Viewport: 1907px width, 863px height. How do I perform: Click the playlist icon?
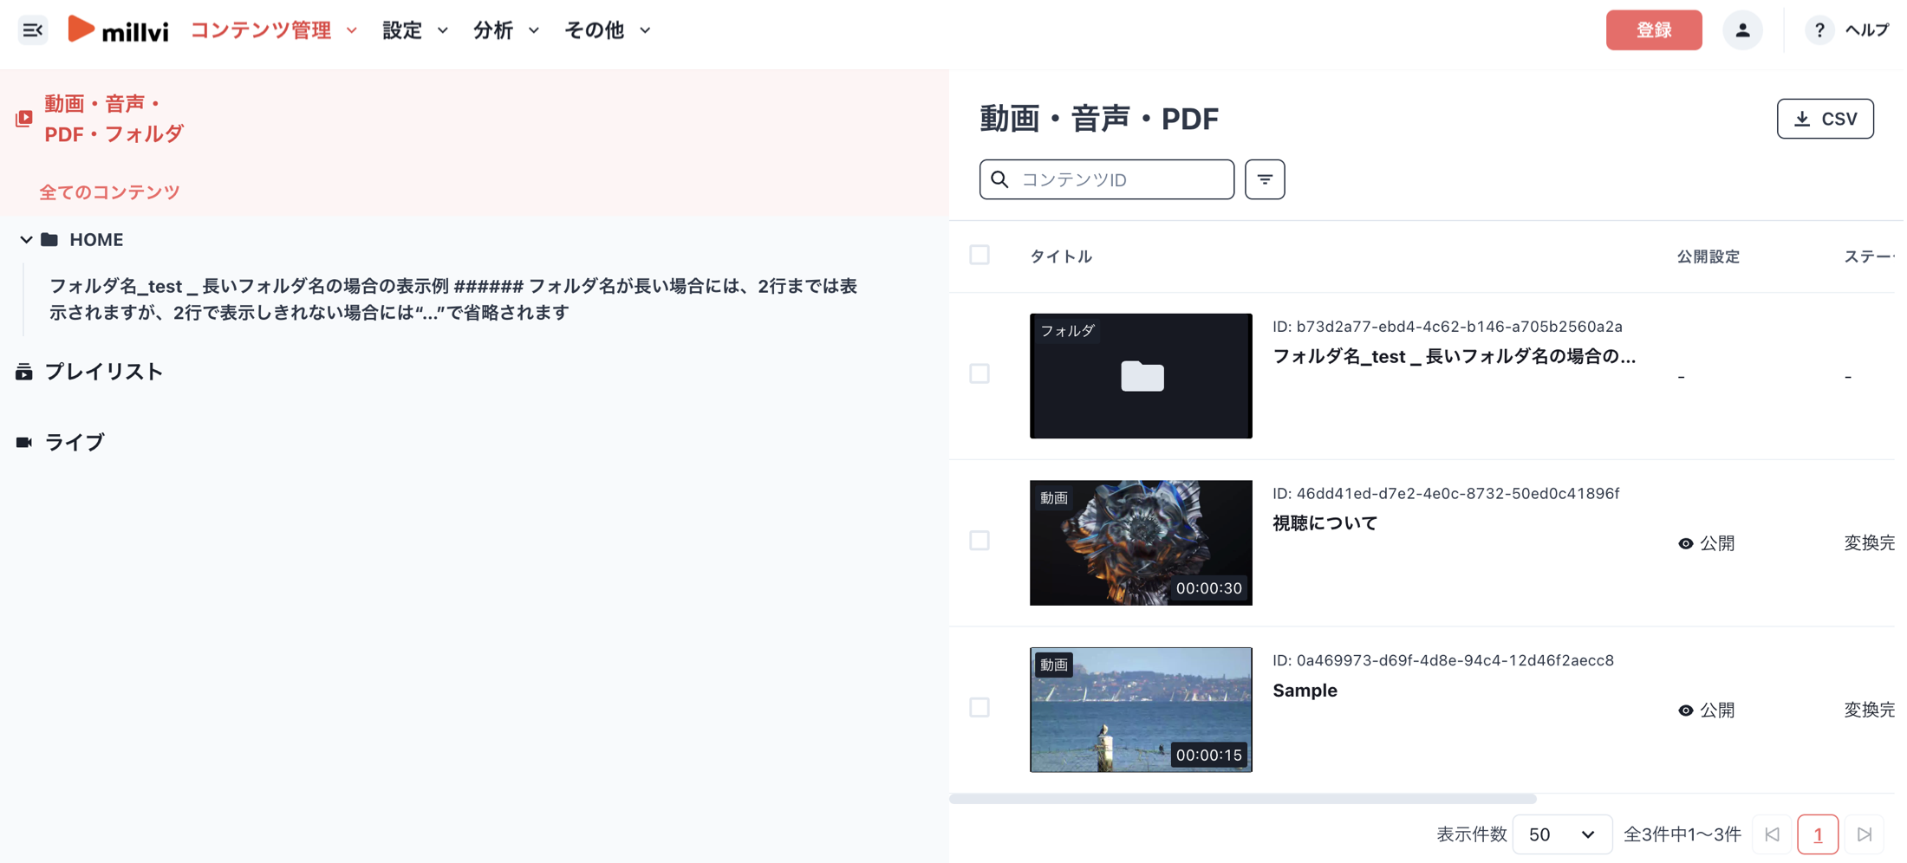point(24,372)
